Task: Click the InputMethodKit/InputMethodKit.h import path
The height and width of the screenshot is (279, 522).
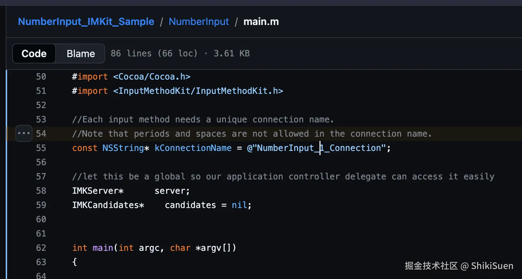Action: [x=198, y=91]
